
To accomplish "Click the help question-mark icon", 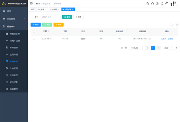I will pyautogui.click(x=157, y=4).
